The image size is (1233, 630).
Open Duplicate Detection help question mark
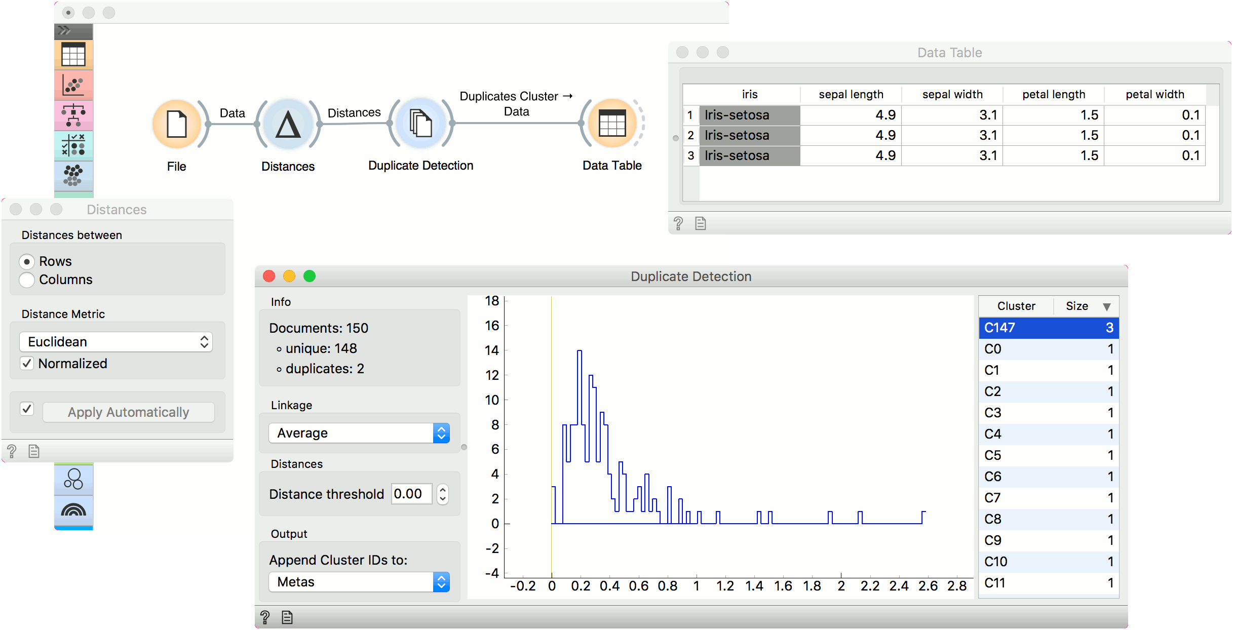click(265, 617)
